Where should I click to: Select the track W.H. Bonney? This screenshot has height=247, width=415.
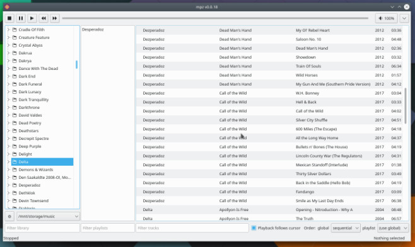point(269,93)
